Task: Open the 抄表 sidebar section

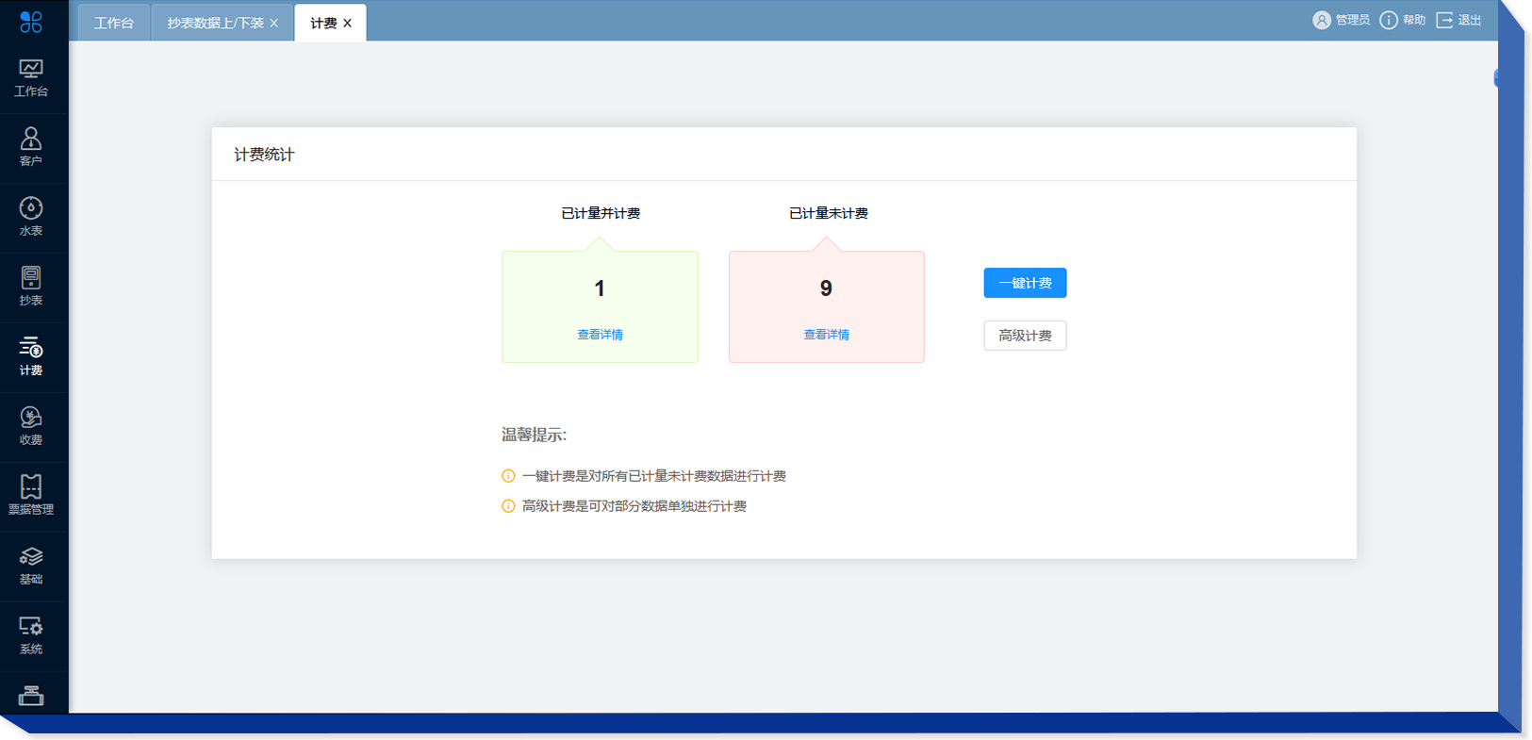Action: point(31,288)
